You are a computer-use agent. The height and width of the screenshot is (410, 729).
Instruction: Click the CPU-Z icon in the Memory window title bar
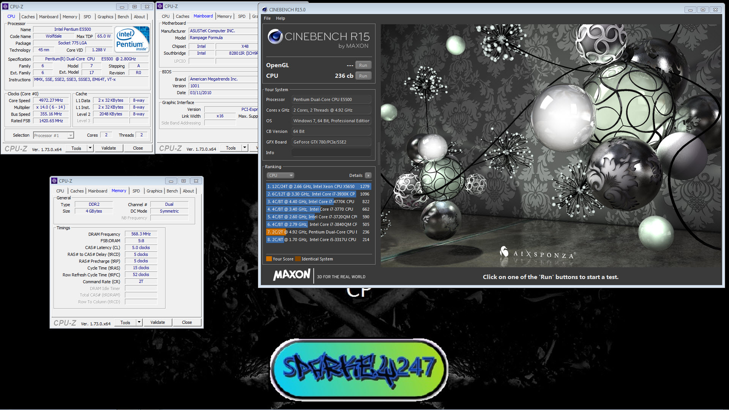click(55, 181)
